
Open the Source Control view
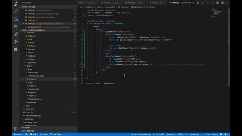click(16, 19)
